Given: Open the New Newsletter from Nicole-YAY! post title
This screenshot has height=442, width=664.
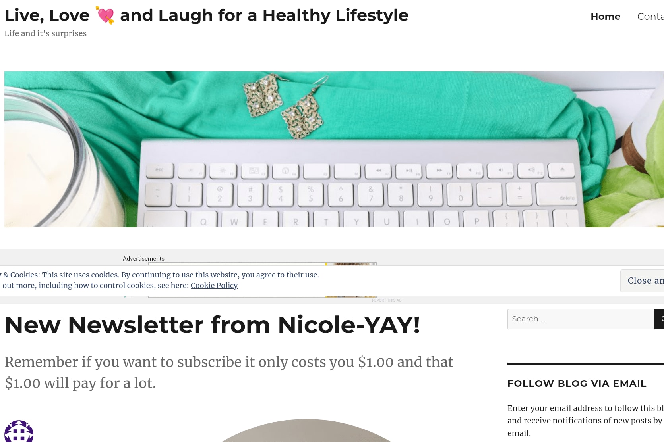Looking at the screenshot, I should [212, 325].
